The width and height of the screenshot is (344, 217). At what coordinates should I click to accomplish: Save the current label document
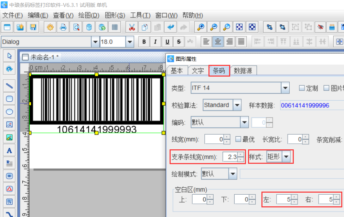click(x=32, y=27)
